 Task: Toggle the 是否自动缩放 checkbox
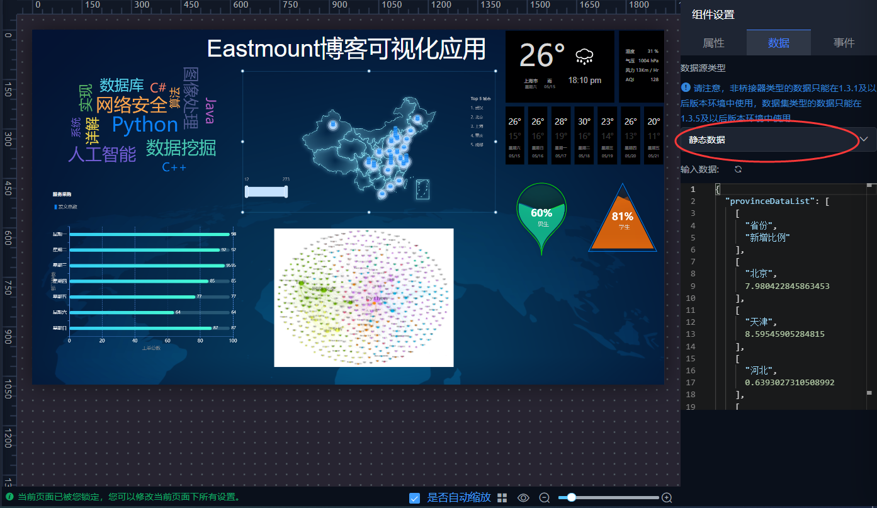pos(414,498)
